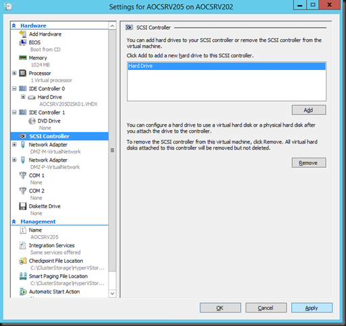Click the scroll up arrow of settings tree
346x326 pixels.
click(x=112, y=26)
